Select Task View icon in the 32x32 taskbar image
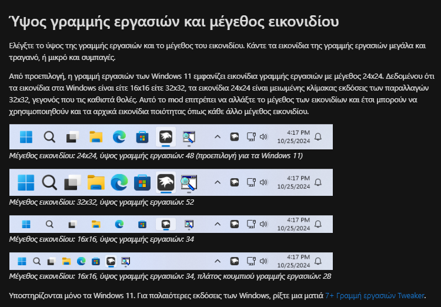This screenshot has width=441, height=307. point(72,182)
